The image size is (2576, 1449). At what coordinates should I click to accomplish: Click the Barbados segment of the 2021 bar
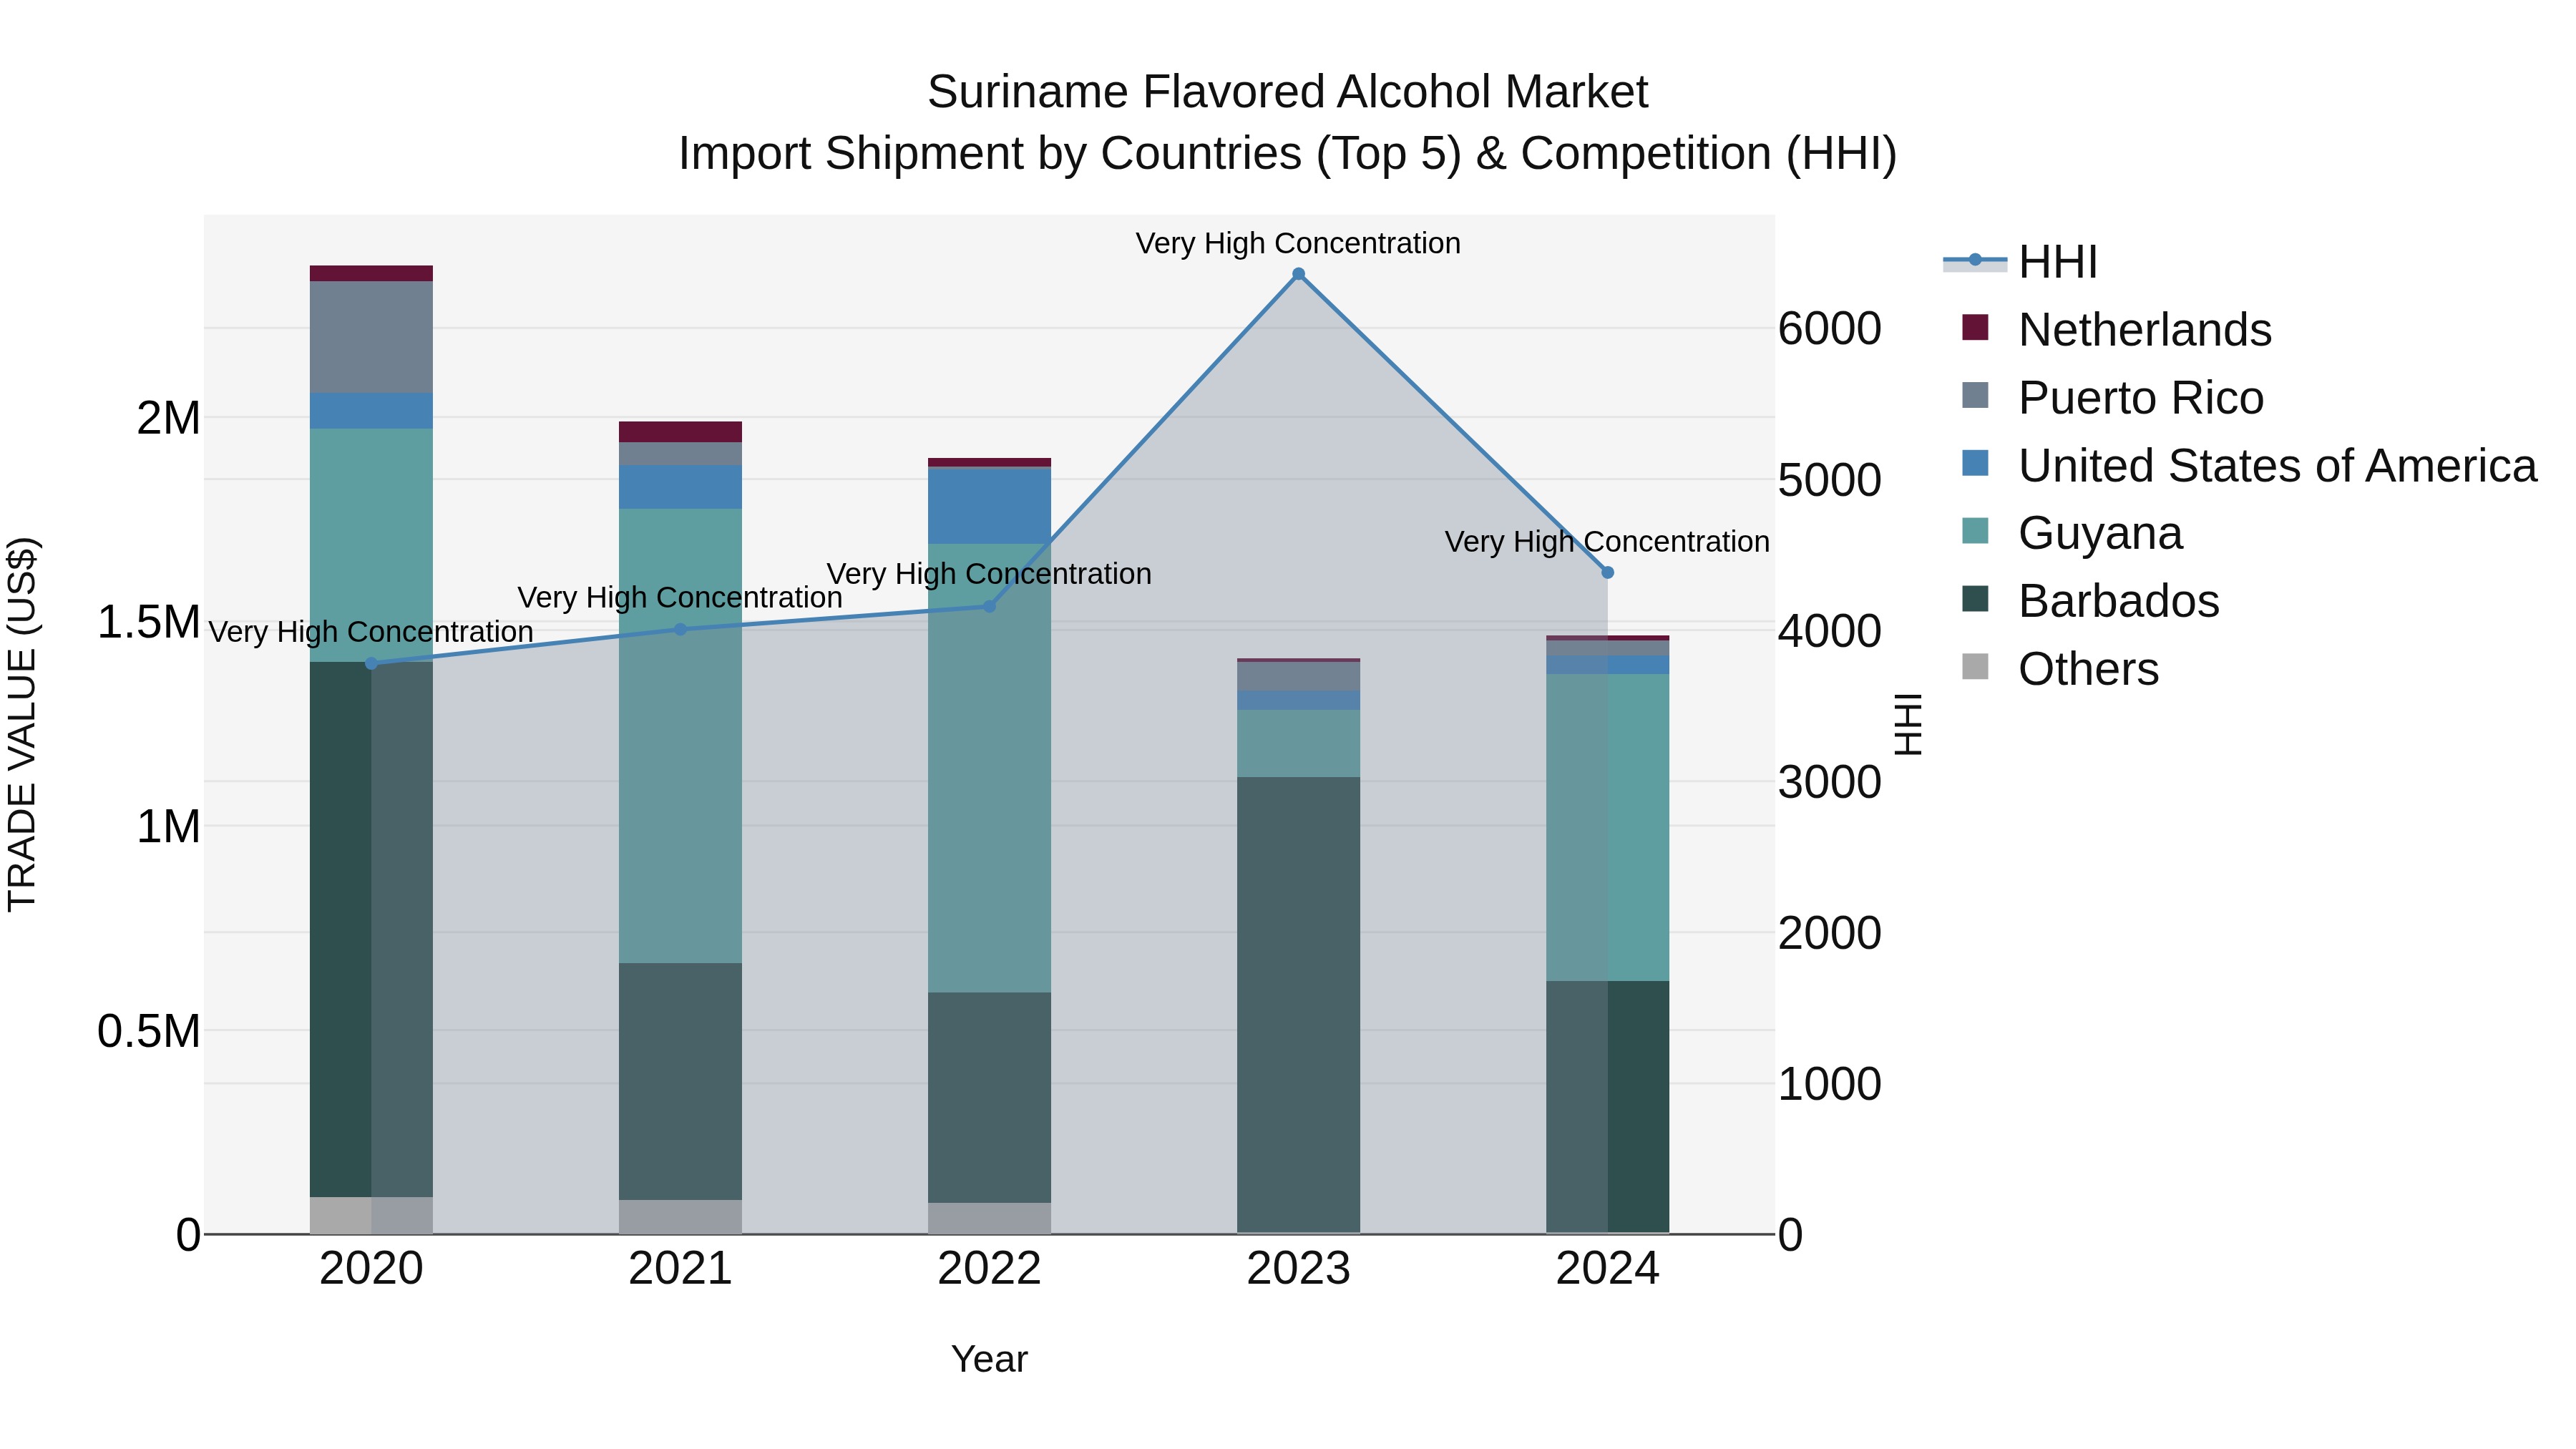pos(680,1081)
